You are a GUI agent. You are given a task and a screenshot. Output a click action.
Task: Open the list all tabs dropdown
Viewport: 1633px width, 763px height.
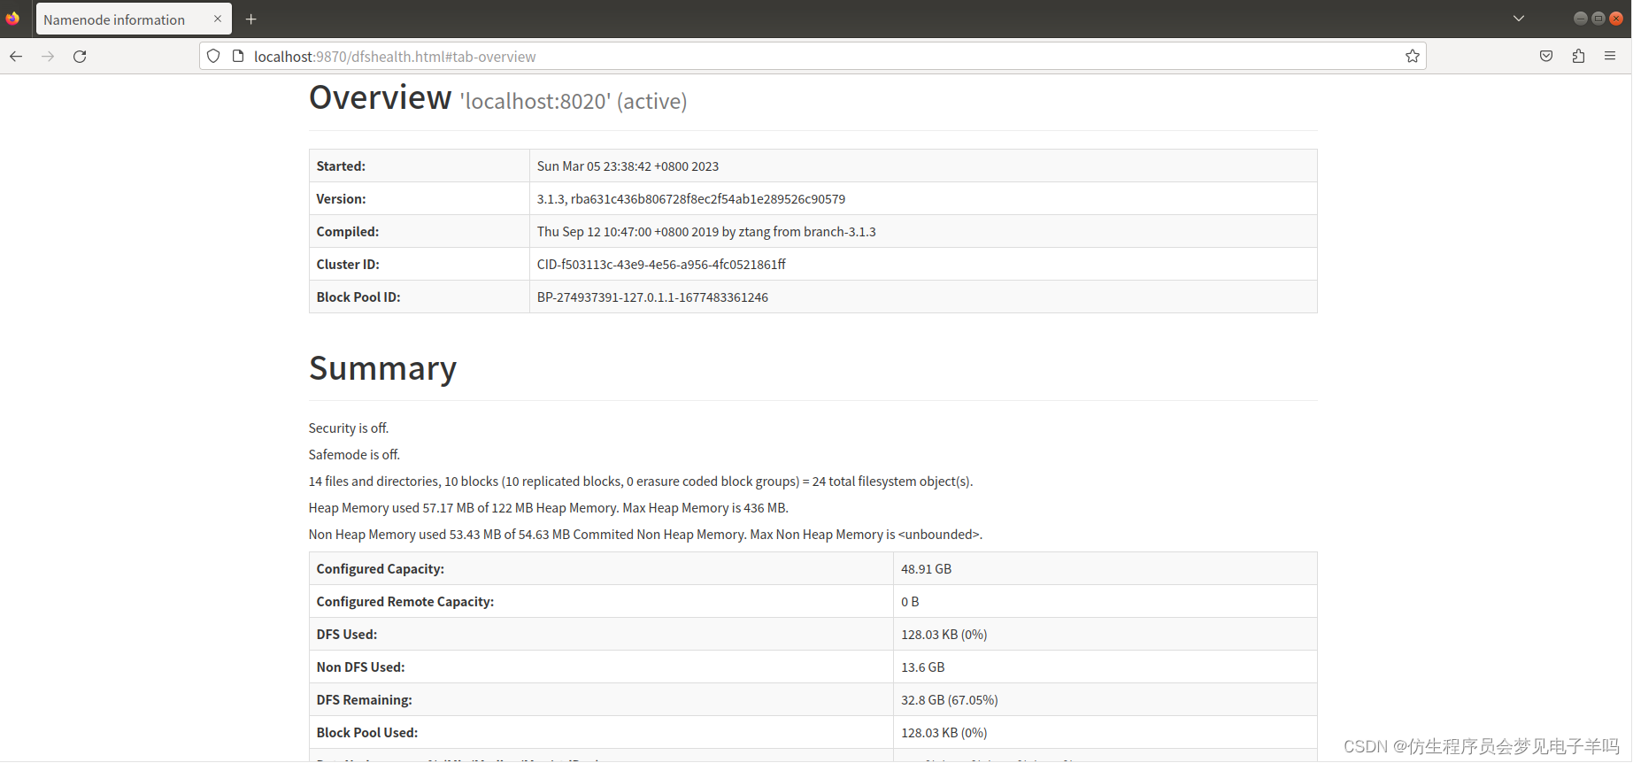[x=1519, y=19]
